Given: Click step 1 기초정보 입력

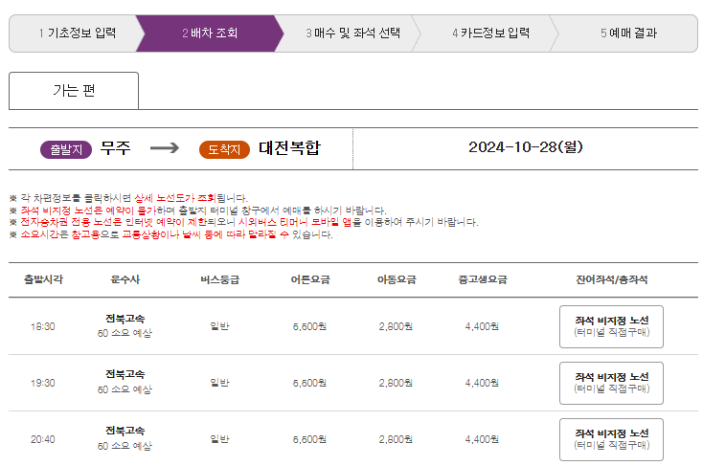Looking at the screenshot, I should point(78,33).
